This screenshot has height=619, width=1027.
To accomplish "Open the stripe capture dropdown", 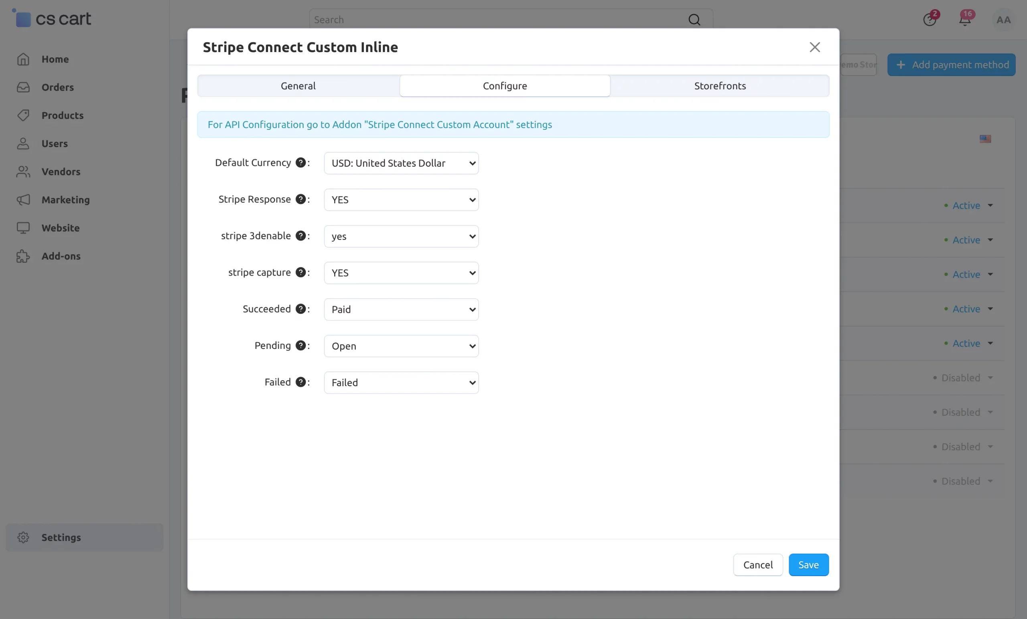I will click(402, 273).
